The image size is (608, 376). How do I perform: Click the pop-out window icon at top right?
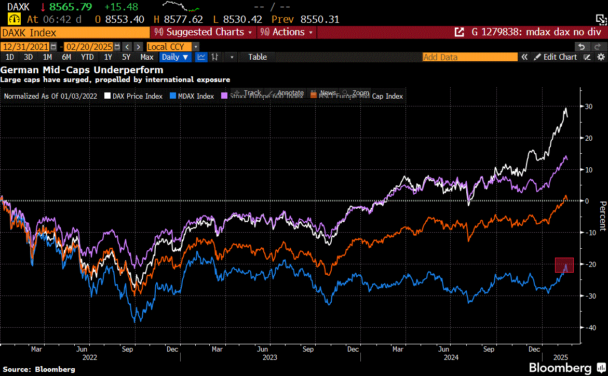tap(601, 19)
